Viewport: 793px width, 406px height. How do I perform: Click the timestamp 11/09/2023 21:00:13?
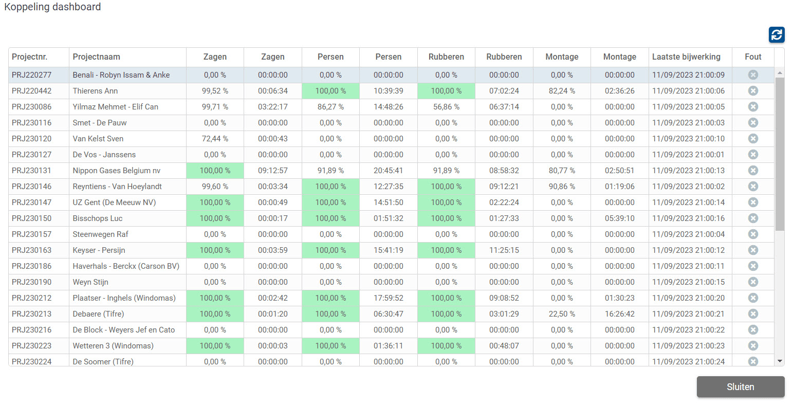tap(689, 171)
